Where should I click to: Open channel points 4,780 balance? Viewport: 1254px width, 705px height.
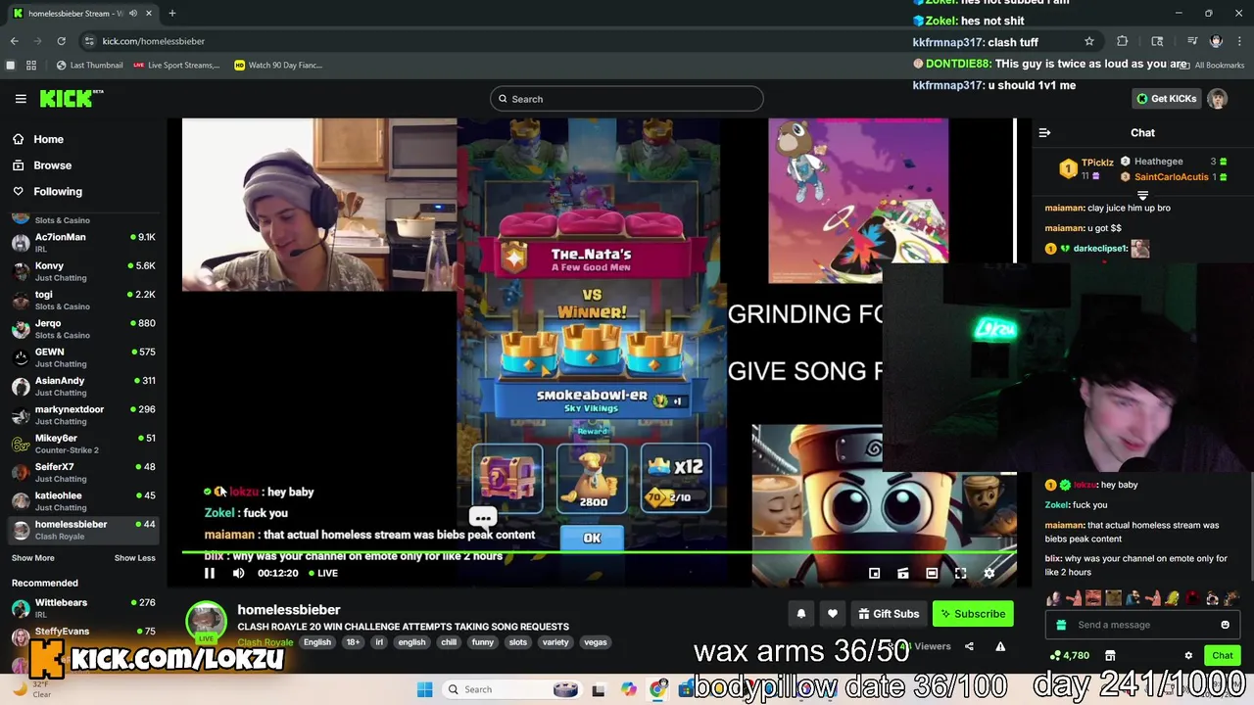pyautogui.click(x=1070, y=655)
